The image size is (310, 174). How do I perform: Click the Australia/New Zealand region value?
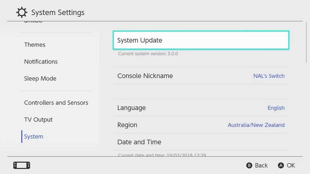pyautogui.click(x=256, y=125)
